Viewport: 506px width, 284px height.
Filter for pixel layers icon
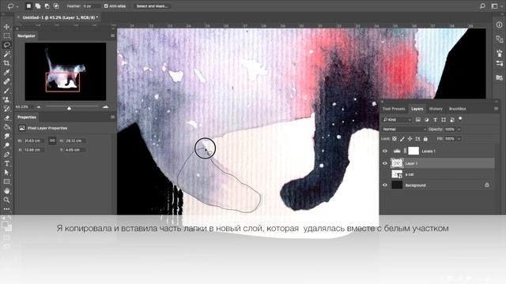click(x=418, y=120)
